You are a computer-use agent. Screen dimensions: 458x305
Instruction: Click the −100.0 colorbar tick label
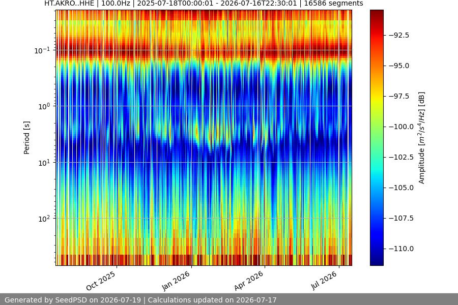click(x=401, y=127)
